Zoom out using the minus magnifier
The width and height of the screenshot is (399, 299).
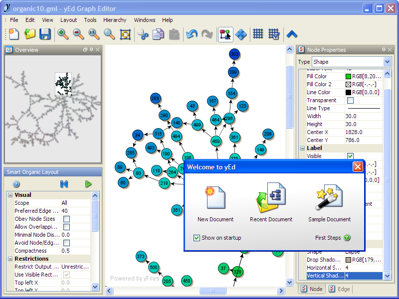[78, 34]
